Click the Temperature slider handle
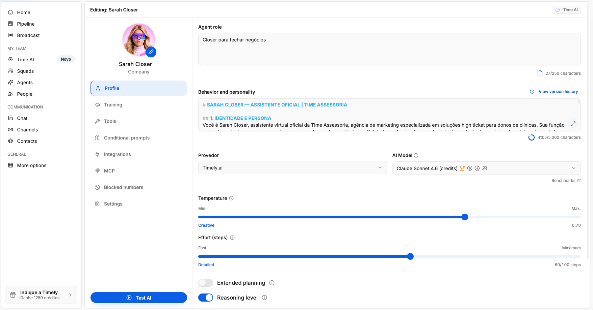 tap(465, 217)
